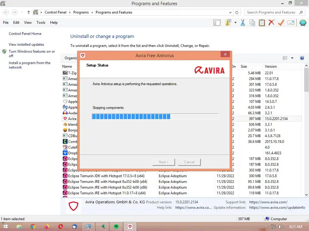The height and width of the screenshot is (231, 309).
Task: Open the folder options dropdown arrow
Action: [x=235, y=23]
